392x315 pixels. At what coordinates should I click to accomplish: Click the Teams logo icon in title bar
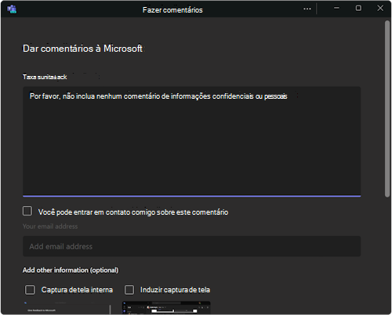coord(12,9)
